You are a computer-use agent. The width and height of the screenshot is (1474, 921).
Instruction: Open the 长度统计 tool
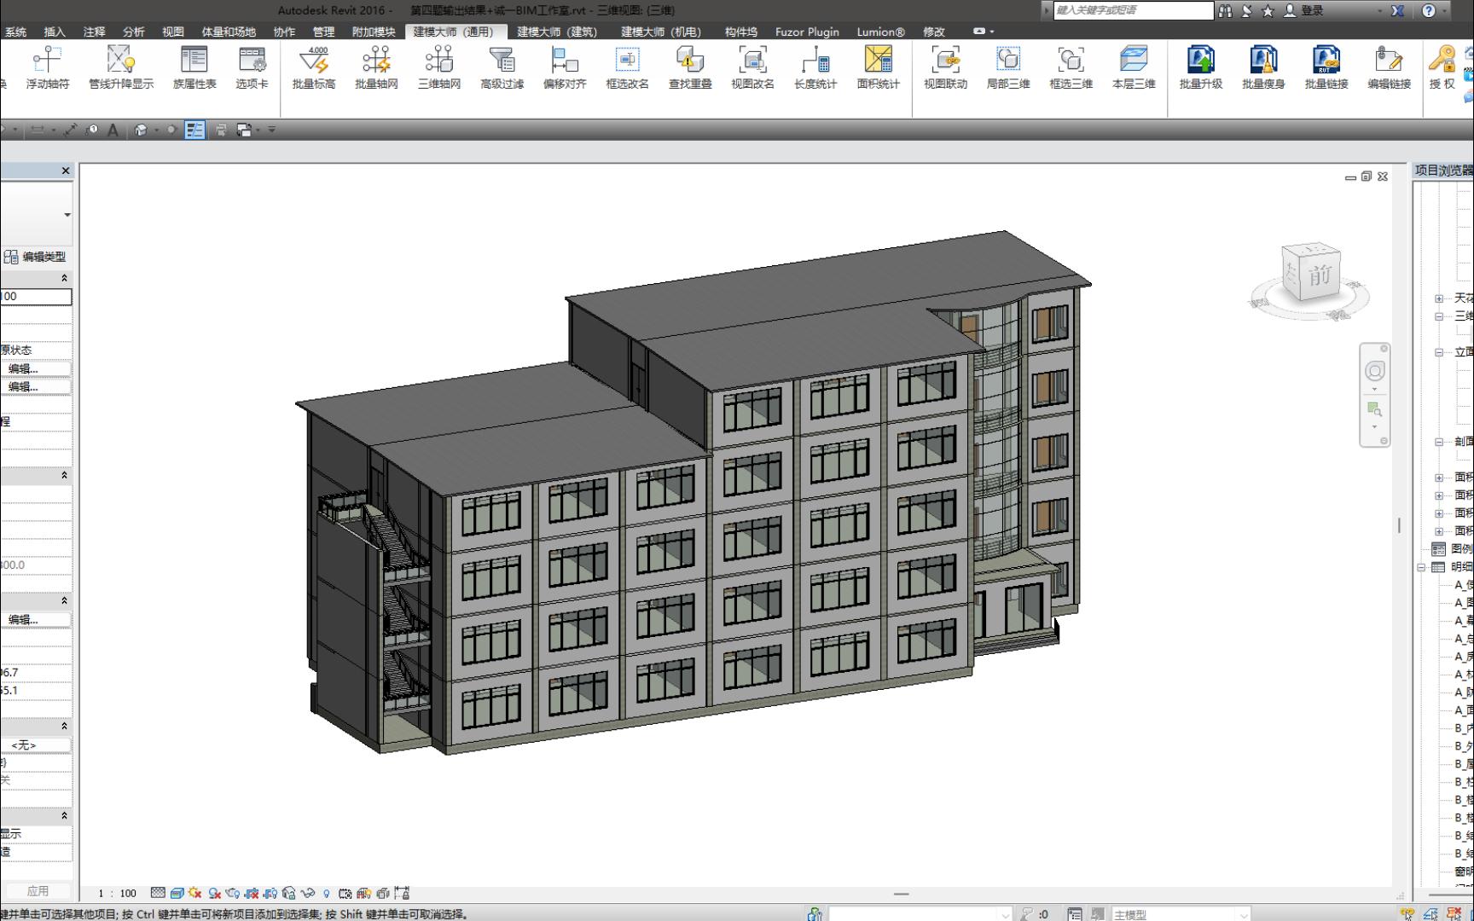[815, 67]
